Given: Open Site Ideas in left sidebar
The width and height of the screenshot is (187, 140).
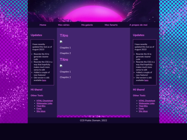Looking at the screenshot, I should (41, 111).
